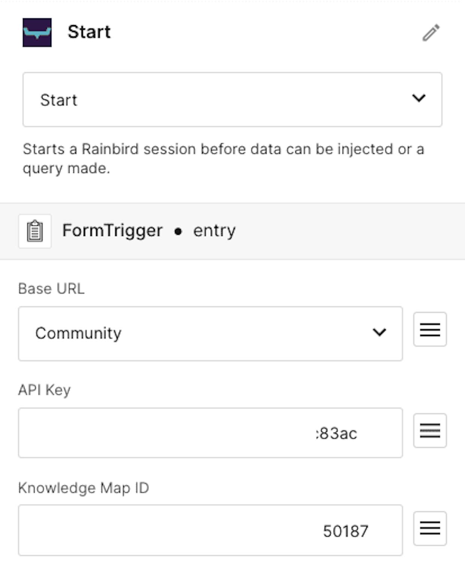Click the API Key field label
Screen dimensions: 465x564
(x=44, y=390)
